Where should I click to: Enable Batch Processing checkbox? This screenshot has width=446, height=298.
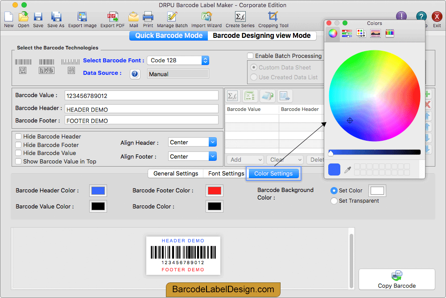pos(250,56)
